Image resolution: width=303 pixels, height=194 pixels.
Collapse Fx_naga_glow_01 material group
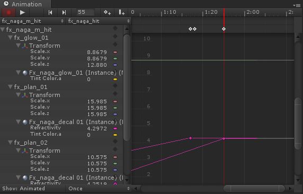[x=18, y=73]
